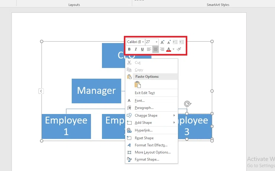Open the Paragraph... dialog

[x=151, y=108]
